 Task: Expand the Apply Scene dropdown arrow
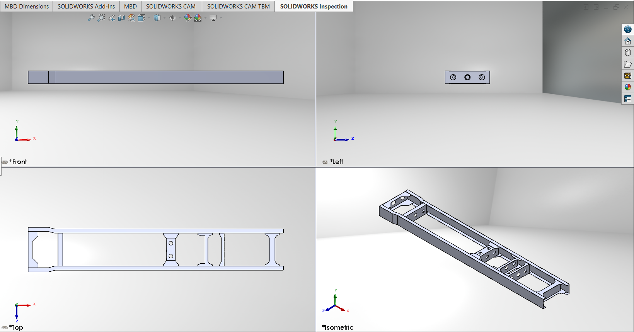tap(205, 18)
